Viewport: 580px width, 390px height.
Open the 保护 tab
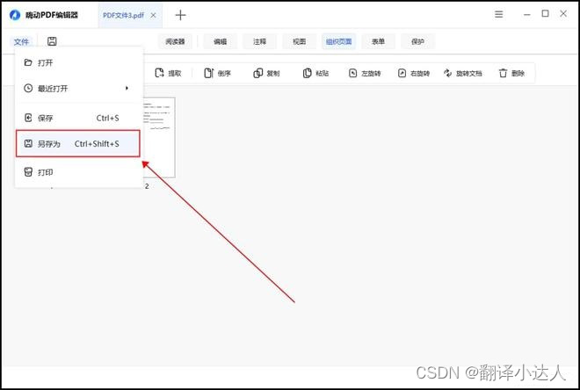point(418,41)
